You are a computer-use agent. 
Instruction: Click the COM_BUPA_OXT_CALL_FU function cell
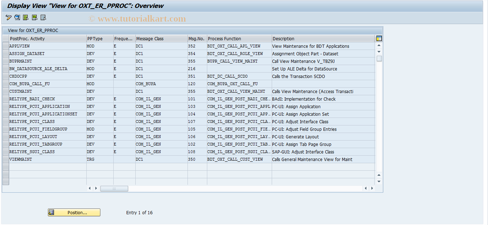[x=239, y=84]
